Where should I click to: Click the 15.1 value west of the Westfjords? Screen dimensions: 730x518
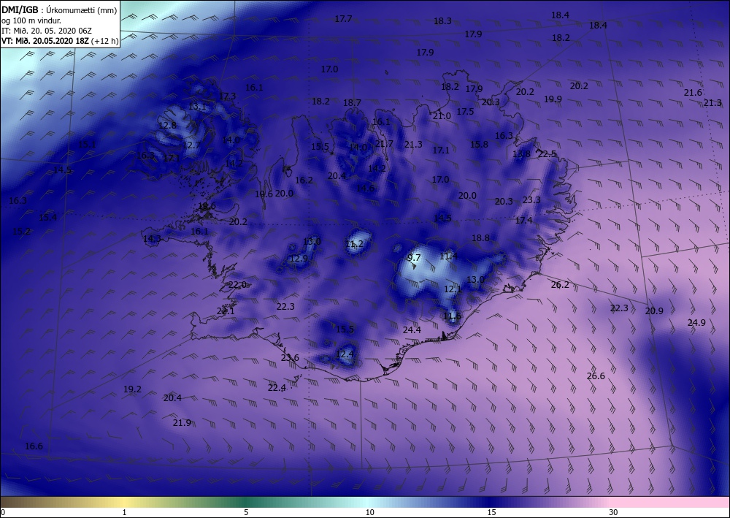87,145
